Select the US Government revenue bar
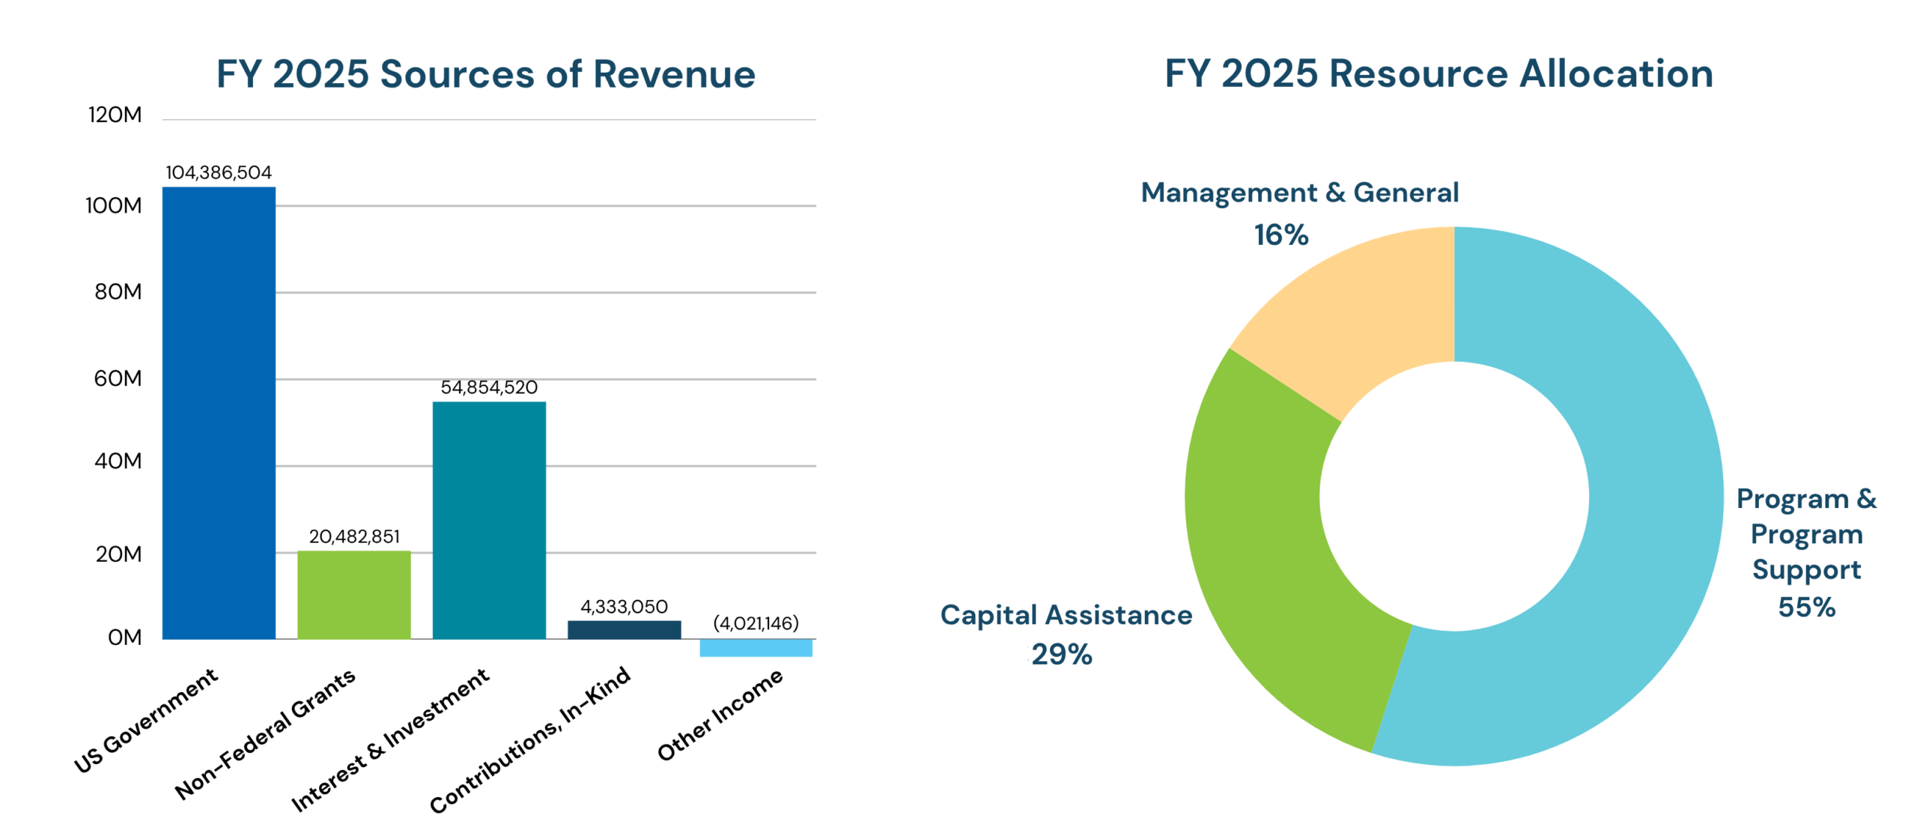This screenshot has height=839, width=1917. tap(219, 413)
